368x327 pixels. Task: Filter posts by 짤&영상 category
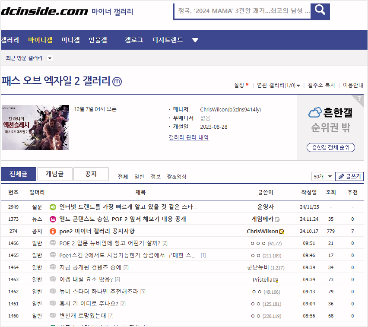click(x=177, y=177)
